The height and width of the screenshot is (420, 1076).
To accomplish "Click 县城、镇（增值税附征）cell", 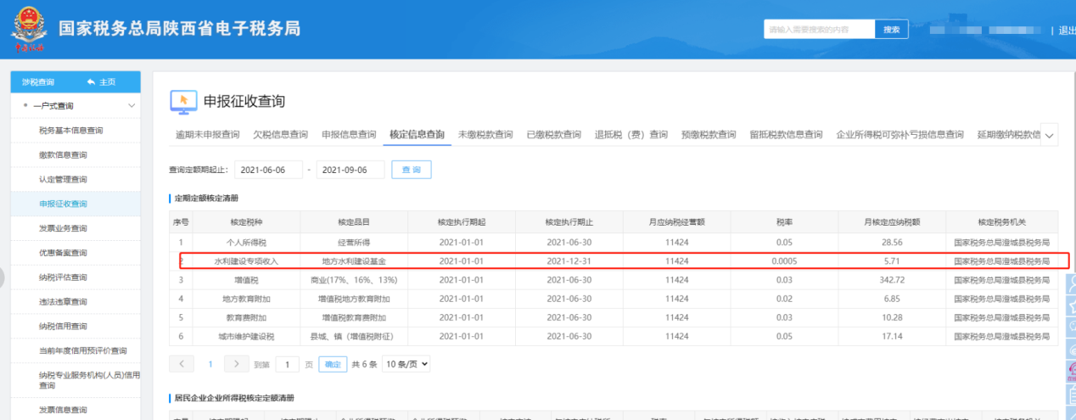I will [x=354, y=336].
